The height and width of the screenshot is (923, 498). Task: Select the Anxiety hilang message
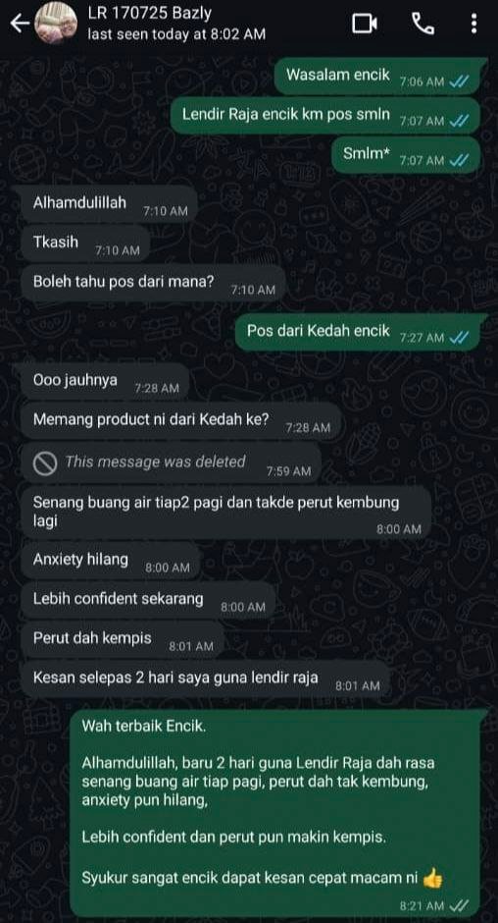pos(111,561)
